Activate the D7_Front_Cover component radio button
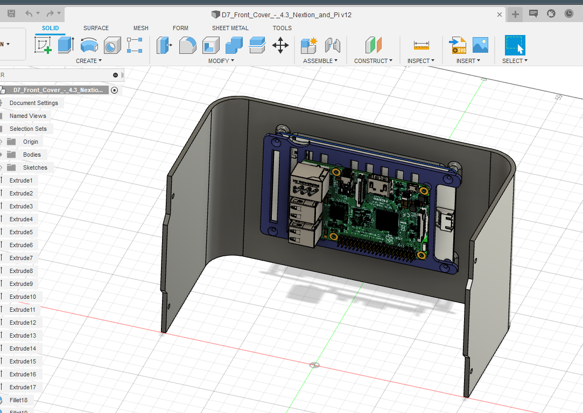The image size is (583, 413). 114,90
